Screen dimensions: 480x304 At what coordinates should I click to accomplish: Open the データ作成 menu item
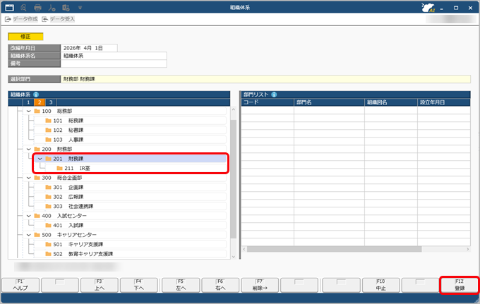pyautogui.click(x=21, y=19)
